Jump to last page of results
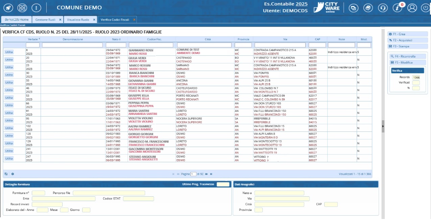This screenshot has height=220, width=431. [x=211, y=174]
